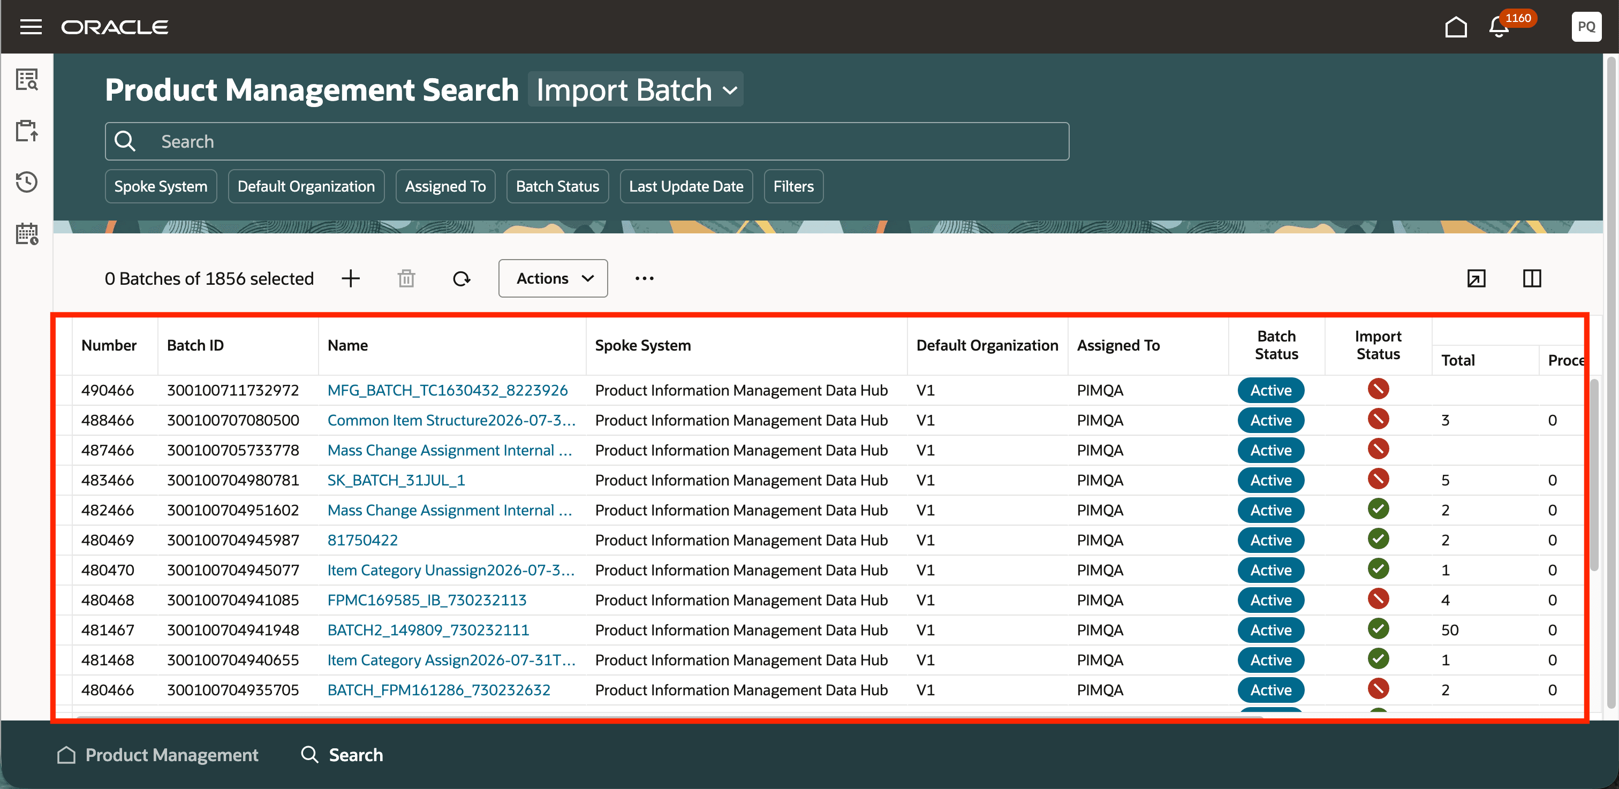Screen dimensions: 1619x789
Task: Open FPMC169585_IB_730232113 batch link
Action: pos(427,600)
